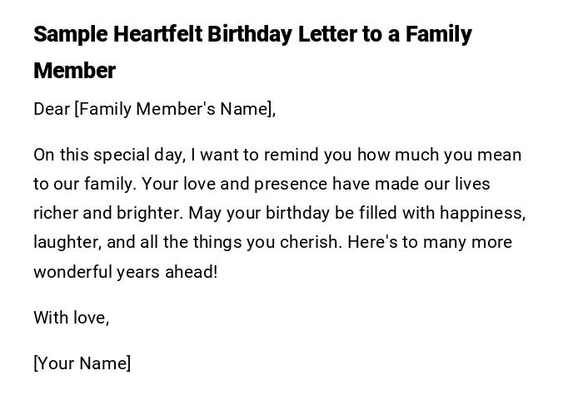Image resolution: width=583 pixels, height=415 pixels.
Task: Click the phrase "On this special day"
Action: tap(109, 155)
